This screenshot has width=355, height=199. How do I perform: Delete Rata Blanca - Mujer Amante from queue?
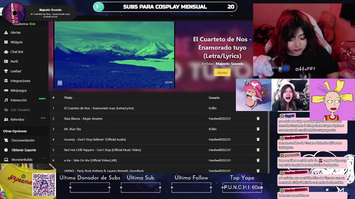pos(258,119)
